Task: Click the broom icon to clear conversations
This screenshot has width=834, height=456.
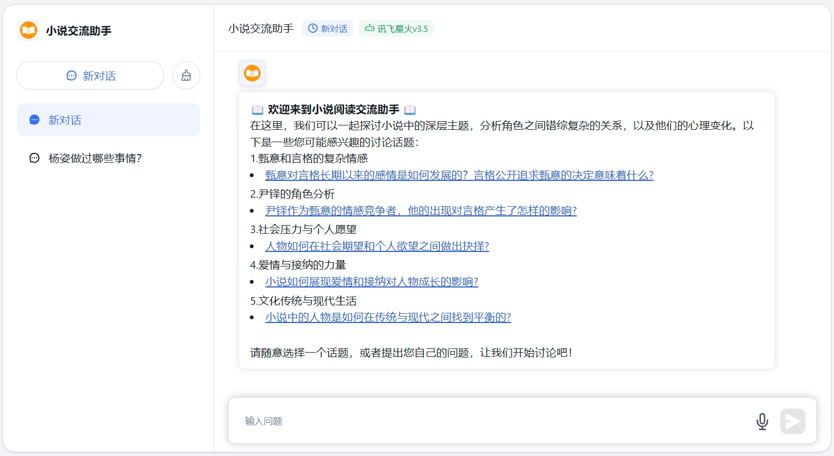Action: [186, 75]
